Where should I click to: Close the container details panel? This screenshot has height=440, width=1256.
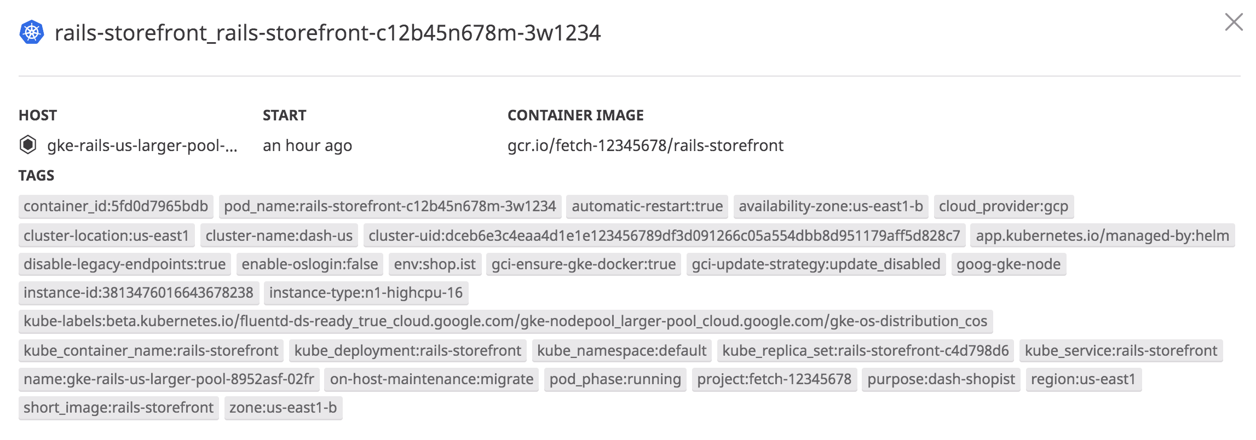pos(1234,22)
